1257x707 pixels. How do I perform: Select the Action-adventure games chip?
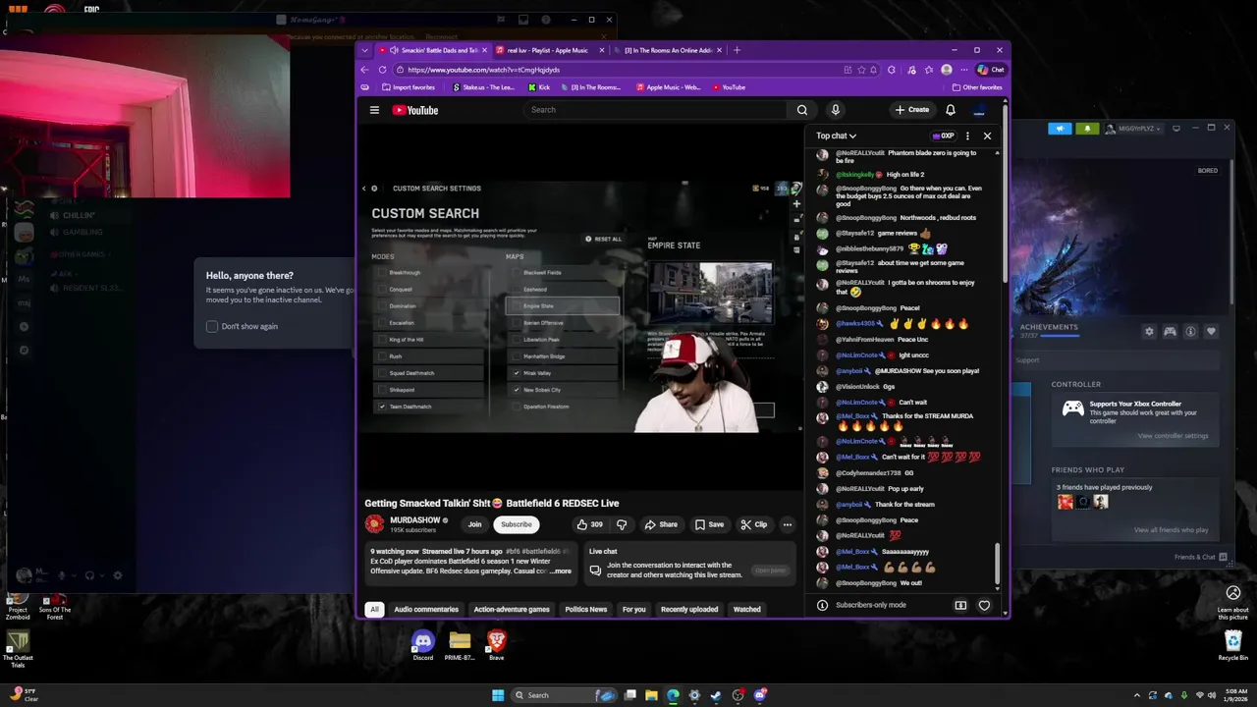click(x=512, y=609)
